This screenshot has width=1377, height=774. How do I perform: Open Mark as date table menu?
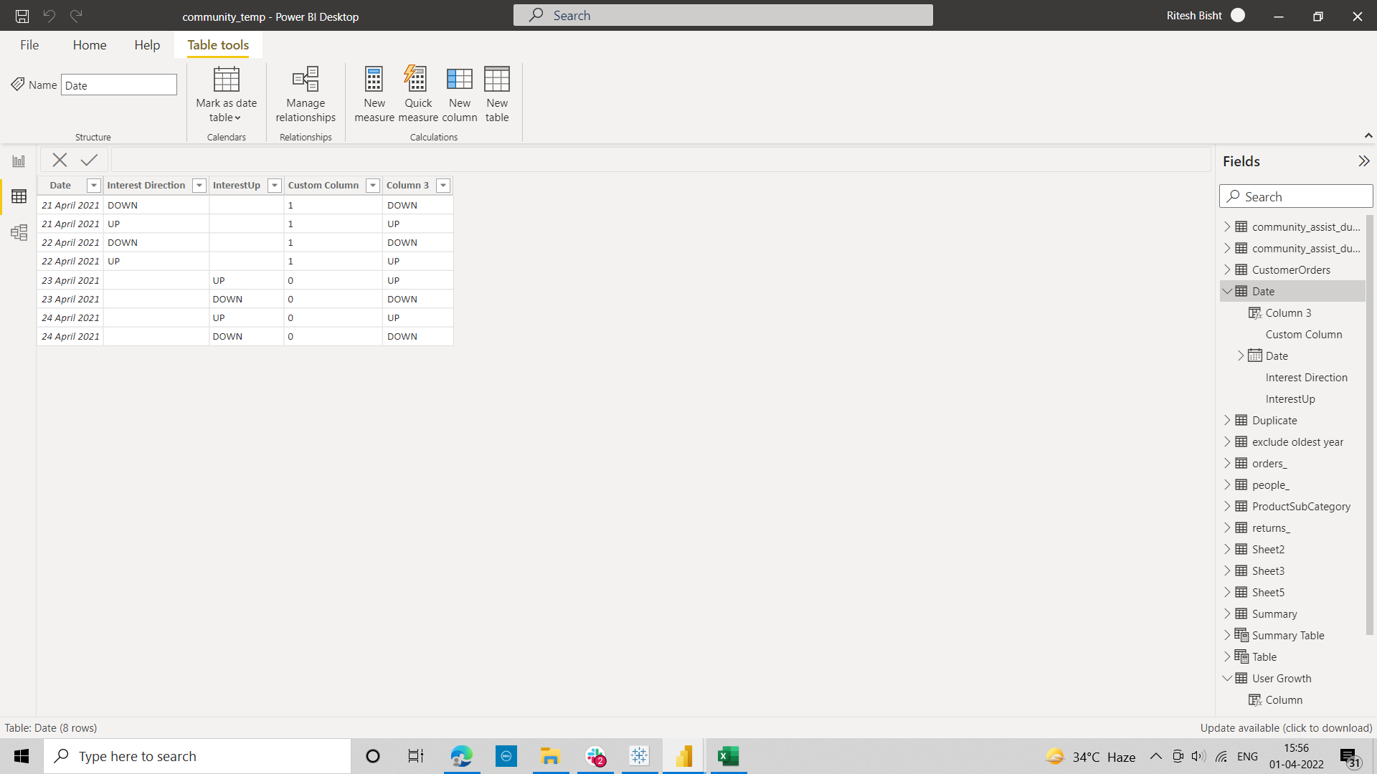point(226,95)
